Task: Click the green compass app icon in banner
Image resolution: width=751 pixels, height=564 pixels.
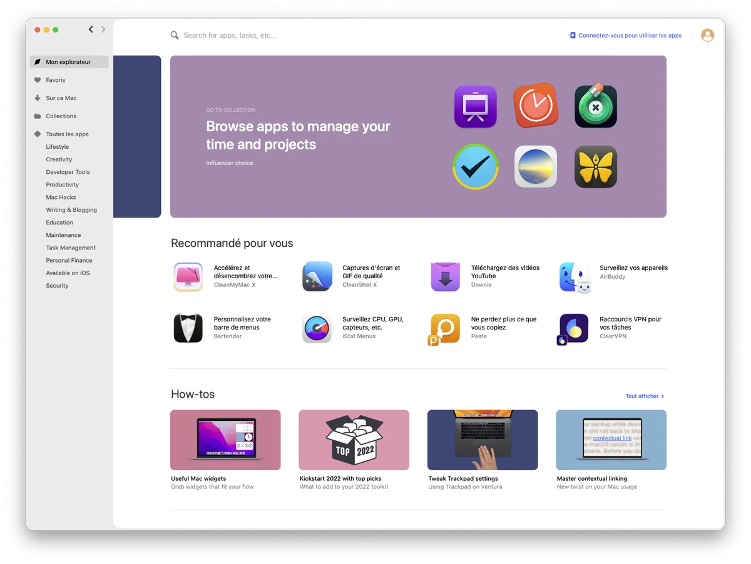Action: click(596, 106)
